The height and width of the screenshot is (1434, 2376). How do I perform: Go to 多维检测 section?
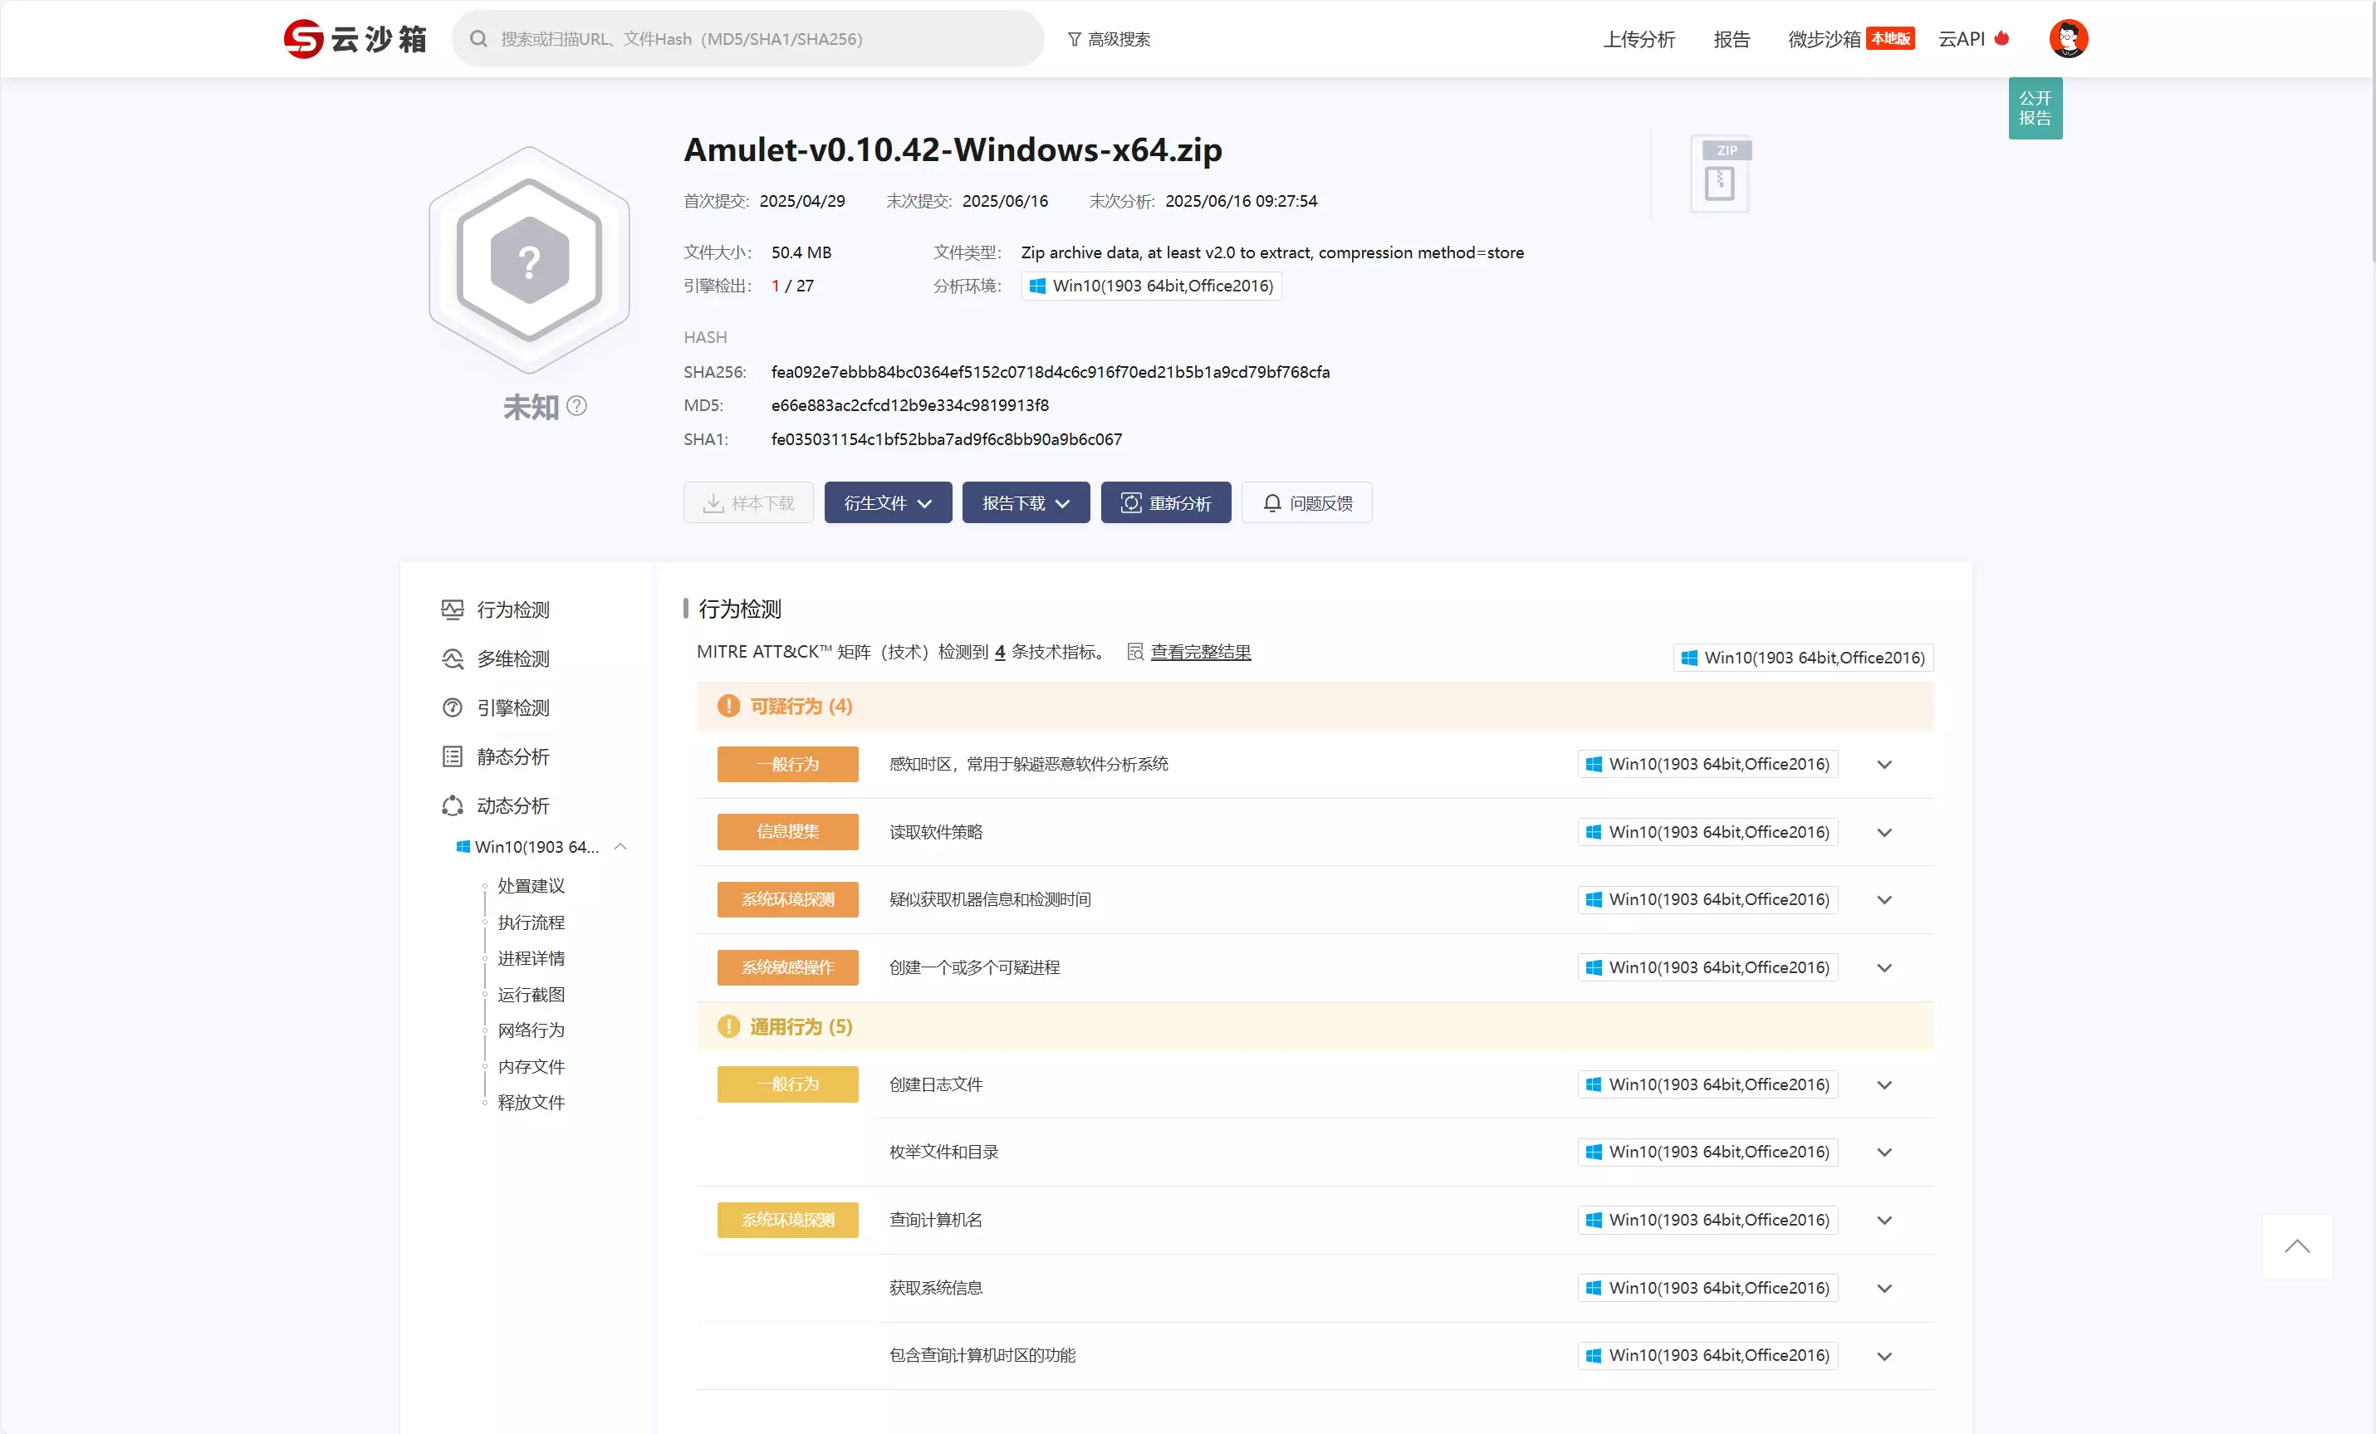pyautogui.click(x=513, y=658)
